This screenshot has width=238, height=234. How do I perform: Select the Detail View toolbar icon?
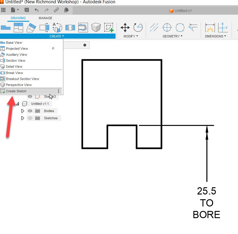coord(57,28)
